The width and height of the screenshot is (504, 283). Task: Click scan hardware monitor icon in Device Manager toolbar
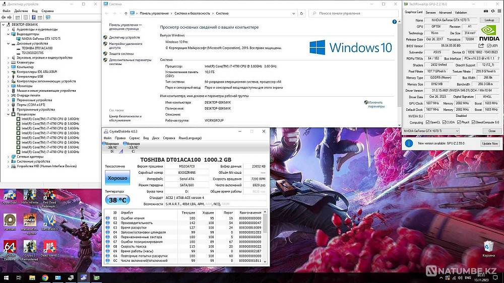click(x=48, y=17)
